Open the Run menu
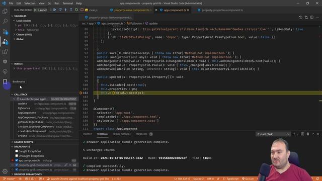This screenshot has width=322, height=181. 57,4
